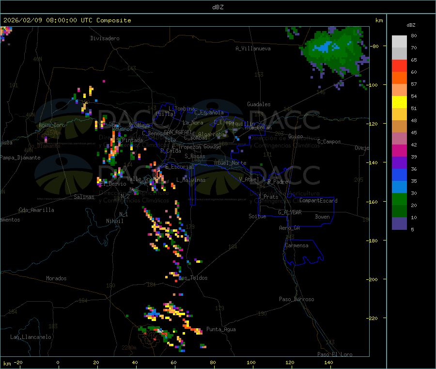
Task: Click the Salinas label
Action: pyautogui.click(x=84, y=197)
